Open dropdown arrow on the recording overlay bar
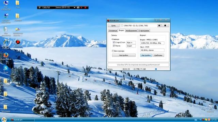This screenshot has height=122, width=218. pos(75,7)
